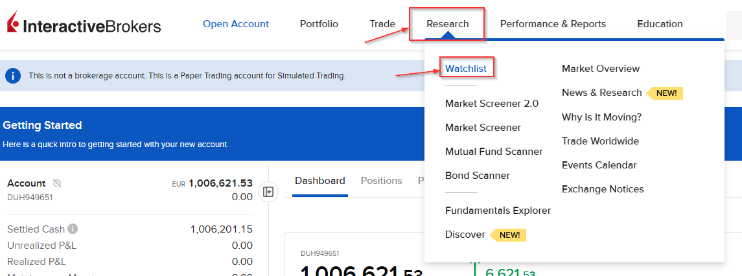Open Bond Scanner
The image size is (742, 276).
tap(477, 175)
